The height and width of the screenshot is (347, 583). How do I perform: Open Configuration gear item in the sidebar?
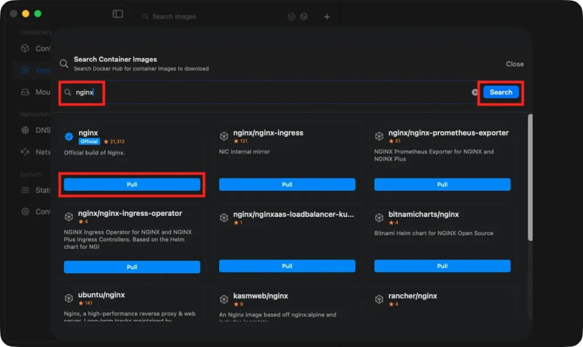click(x=36, y=212)
